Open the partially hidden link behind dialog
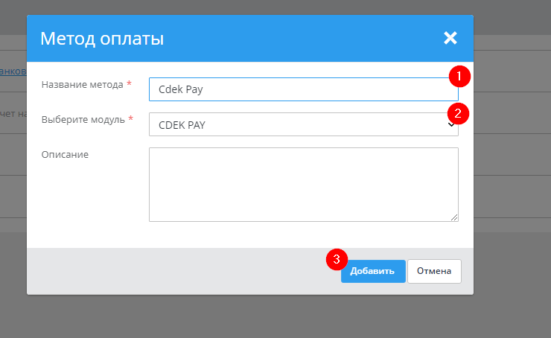The width and height of the screenshot is (551, 338). (x=13, y=71)
